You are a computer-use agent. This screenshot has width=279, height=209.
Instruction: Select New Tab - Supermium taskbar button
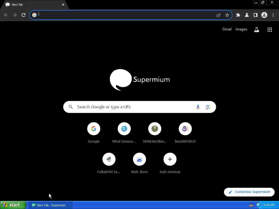tap(51, 205)
